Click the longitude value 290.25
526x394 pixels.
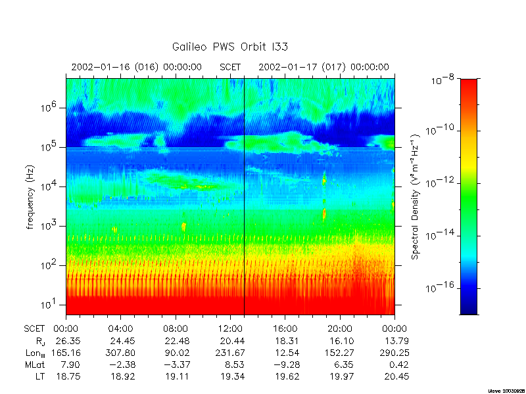(394, 353)
